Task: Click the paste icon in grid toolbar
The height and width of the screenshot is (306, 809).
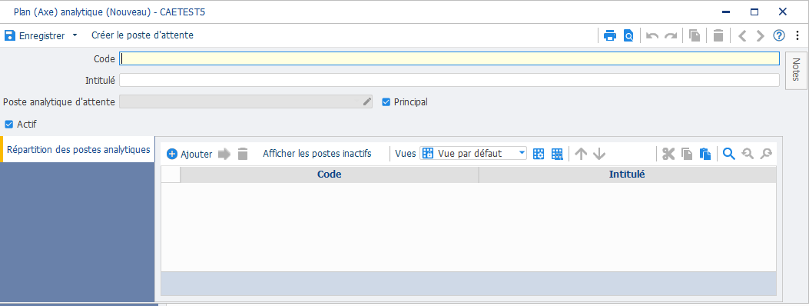Action: (705, 154)
